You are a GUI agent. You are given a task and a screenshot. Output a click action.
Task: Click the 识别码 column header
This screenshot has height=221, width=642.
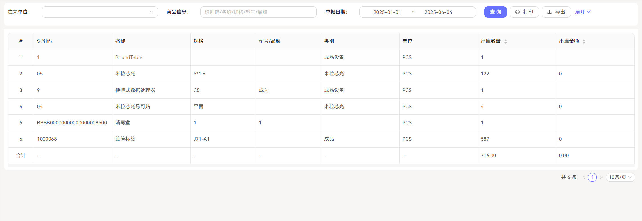coord(44,41)
